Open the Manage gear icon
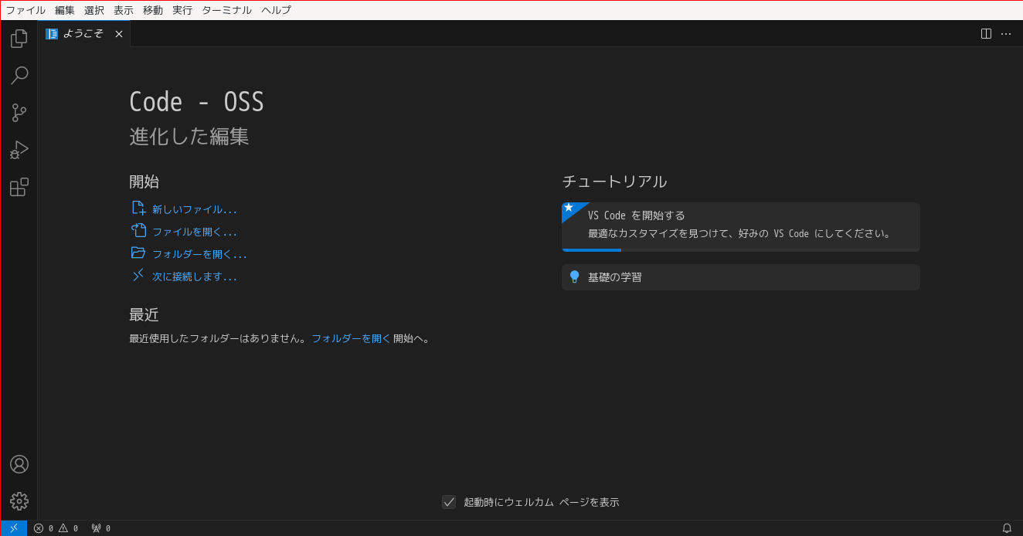The image size is (1023, 536). coord(19,501)
